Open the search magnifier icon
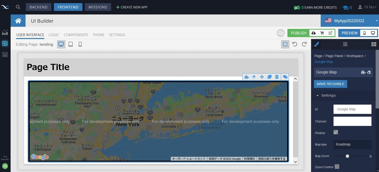379x172 pixels. tap(18, 7)
